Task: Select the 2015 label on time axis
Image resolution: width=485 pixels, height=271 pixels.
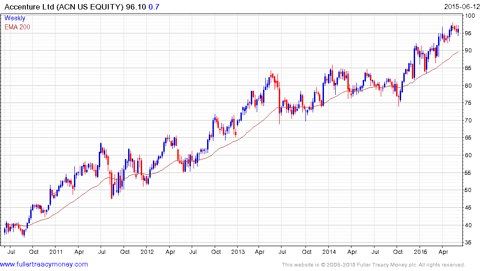Action: (420, 252)
